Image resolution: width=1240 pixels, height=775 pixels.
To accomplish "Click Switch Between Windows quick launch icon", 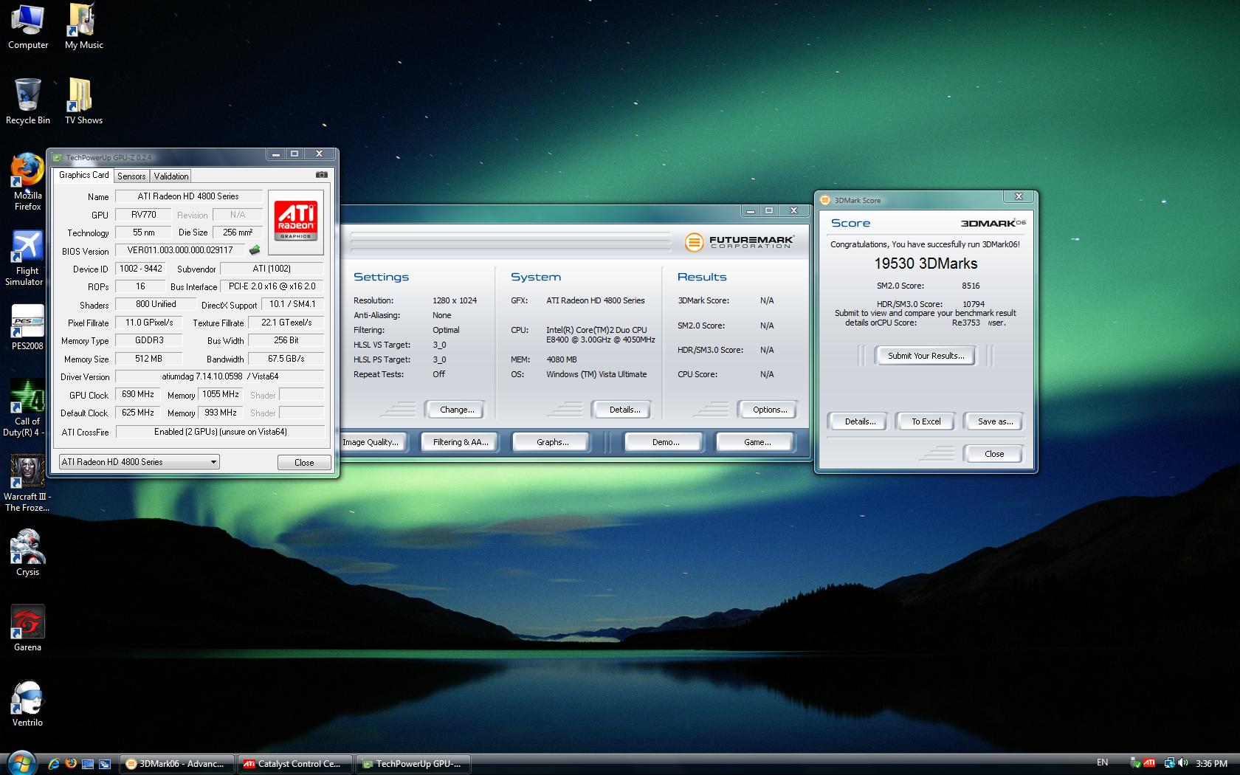I will click(105, 764).
